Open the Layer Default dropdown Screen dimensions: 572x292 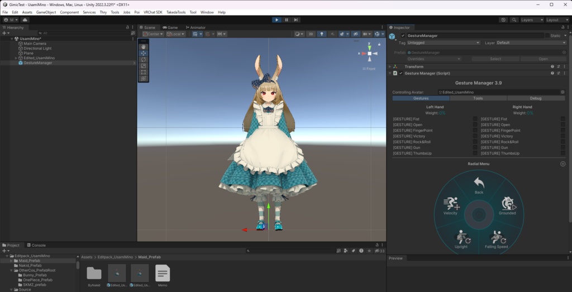tap(531, 42)
